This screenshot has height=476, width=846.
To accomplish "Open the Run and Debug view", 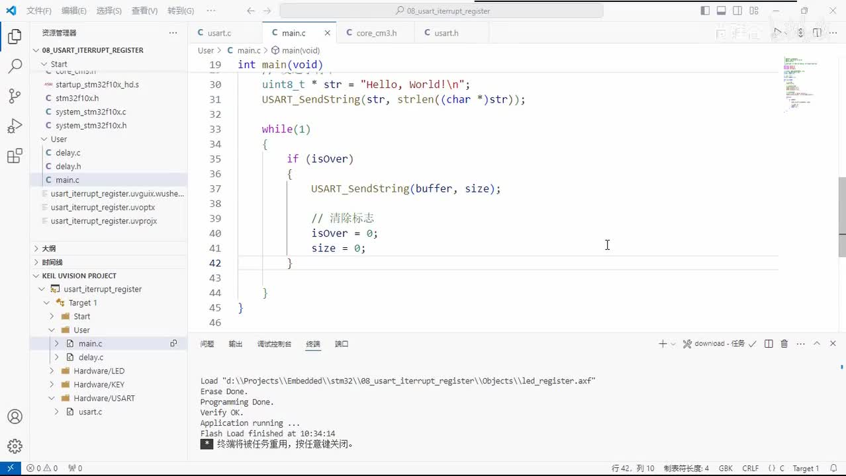I will click(15, 126).
